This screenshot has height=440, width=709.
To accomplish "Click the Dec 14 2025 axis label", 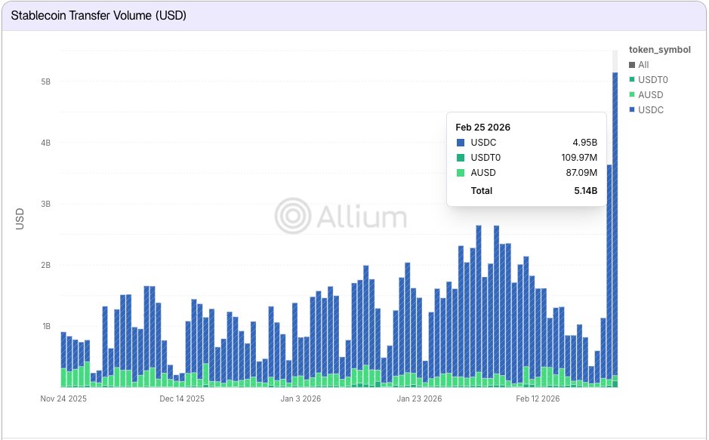I will point(182,398).
